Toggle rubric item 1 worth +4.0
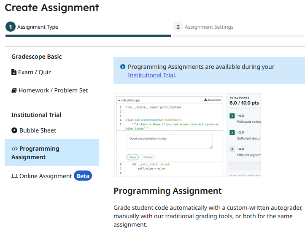This screenshot has width=305, height=230. pos(232,116)
